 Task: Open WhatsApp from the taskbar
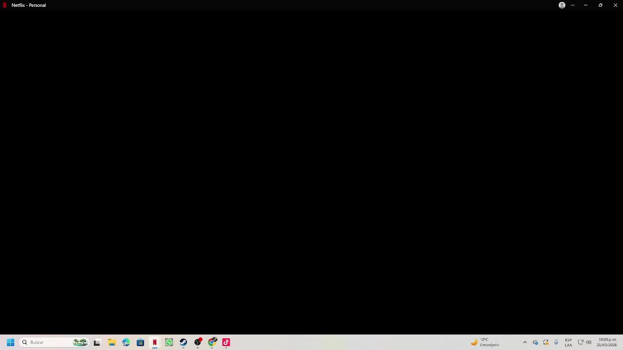coord(169,342)
